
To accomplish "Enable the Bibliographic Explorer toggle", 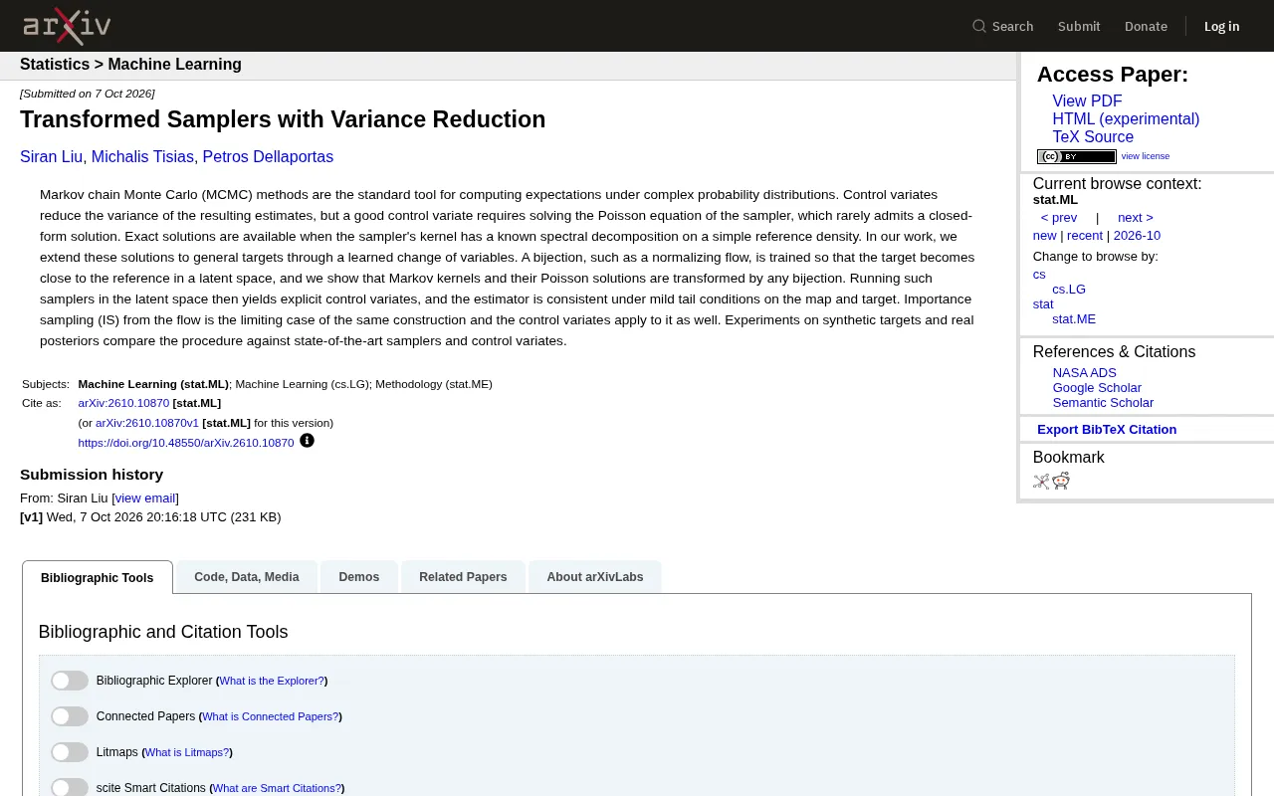I will click(x=70, y=681).
